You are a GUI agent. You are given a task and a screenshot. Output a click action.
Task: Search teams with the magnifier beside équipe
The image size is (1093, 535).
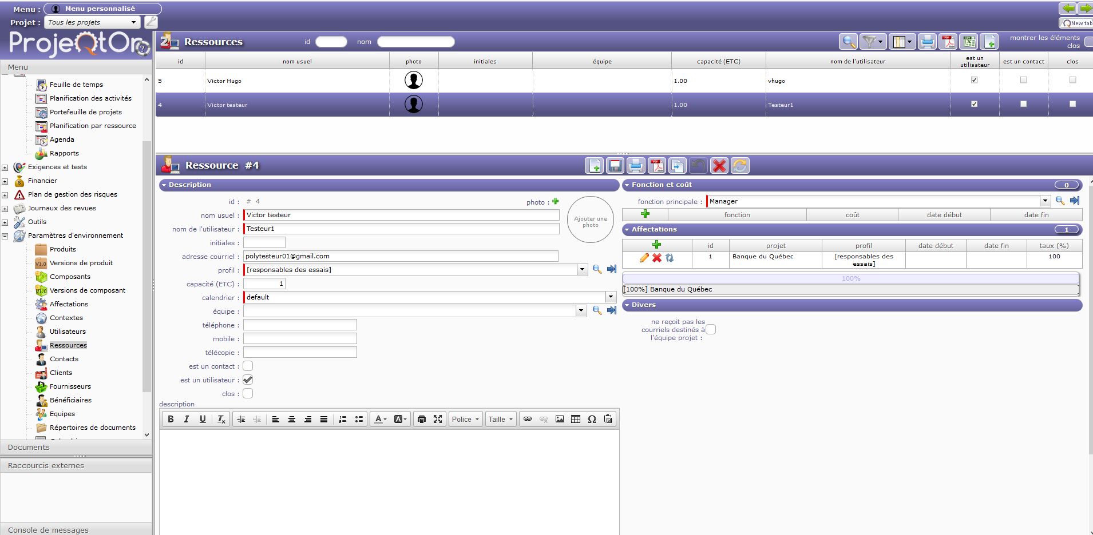pyautogui.click(x=597, y=310)
